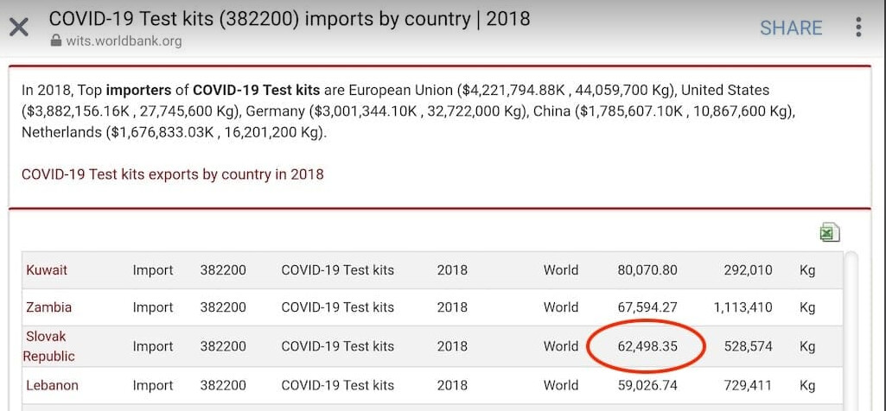Click product code 382200 in Kuwait row
This screenshot has width=886, height=411.
click(x=223, y=270)
